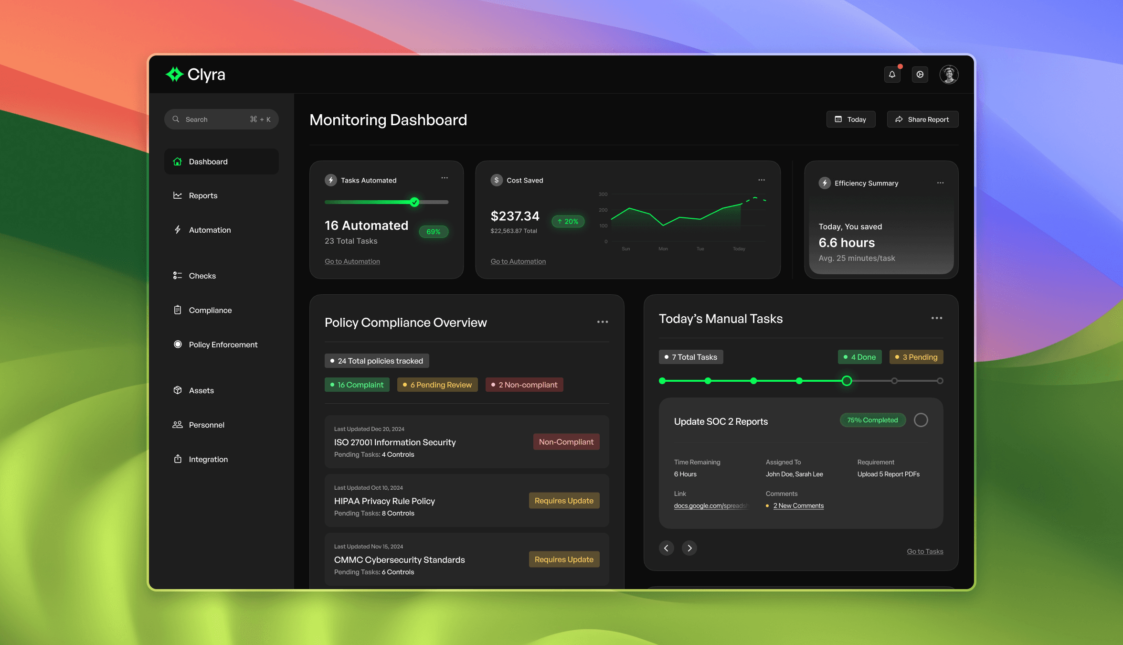The image size is (1123, 645).
Task: Click the user profile avatar
Action: tap(949, 75)
